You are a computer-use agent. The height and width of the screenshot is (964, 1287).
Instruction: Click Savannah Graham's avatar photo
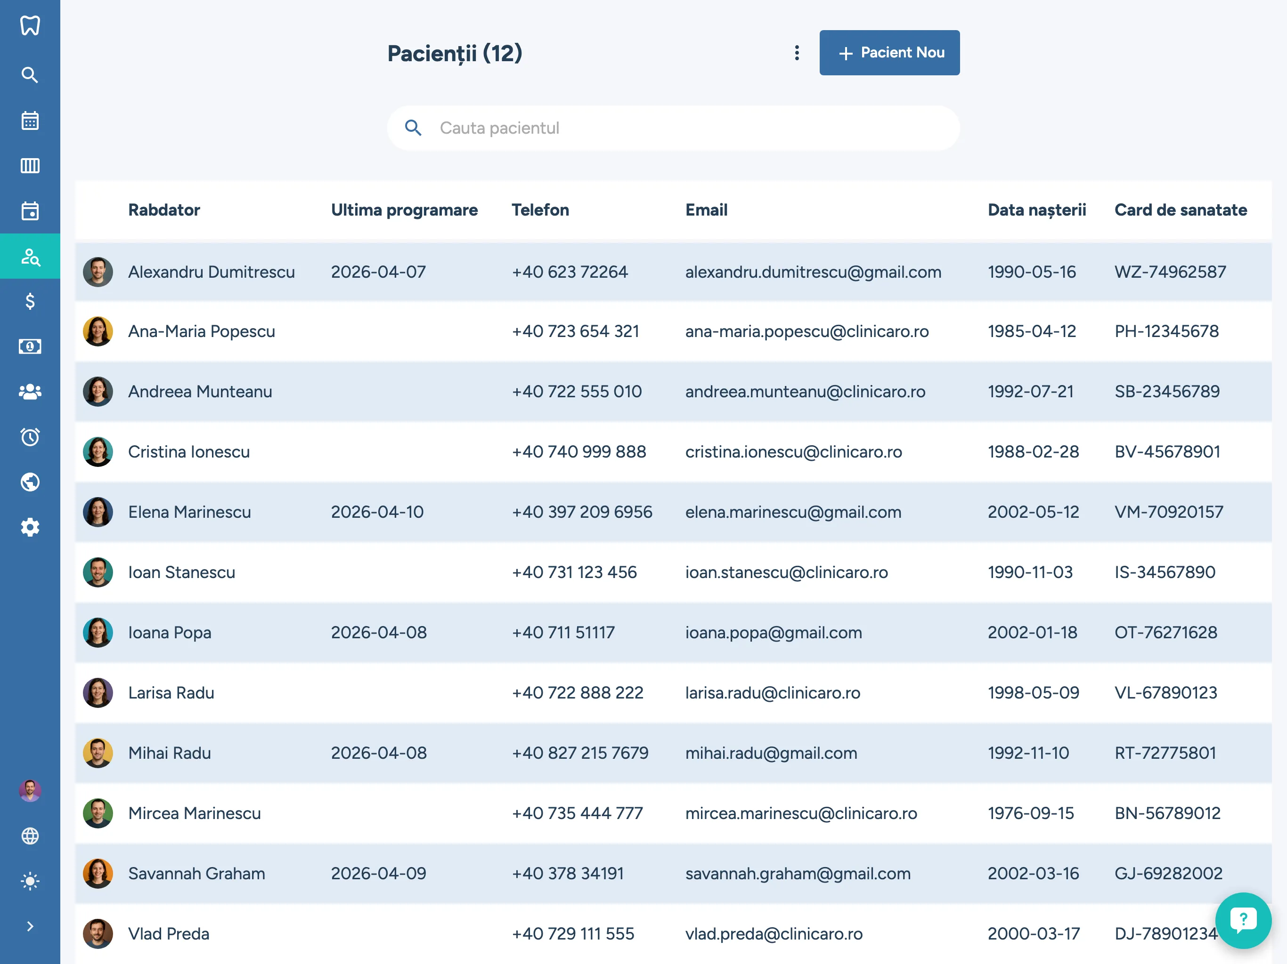(98, 873)
